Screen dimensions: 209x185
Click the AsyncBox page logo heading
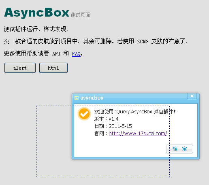click(x=36, y=13)
